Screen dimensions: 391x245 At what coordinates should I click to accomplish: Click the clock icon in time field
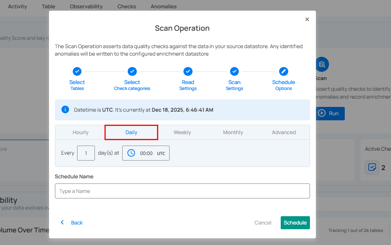(x=131, y=153)
